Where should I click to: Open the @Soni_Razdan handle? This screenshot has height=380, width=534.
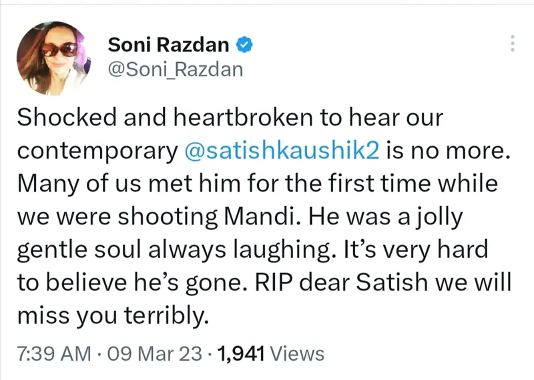click(x=175, y=69)
